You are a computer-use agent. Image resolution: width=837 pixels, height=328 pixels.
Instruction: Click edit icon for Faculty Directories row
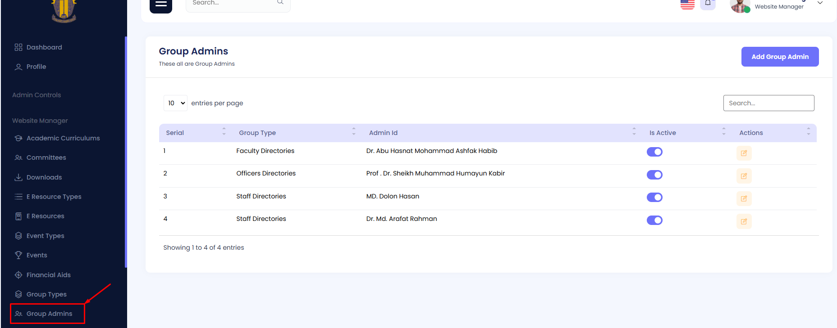(744, 153)
